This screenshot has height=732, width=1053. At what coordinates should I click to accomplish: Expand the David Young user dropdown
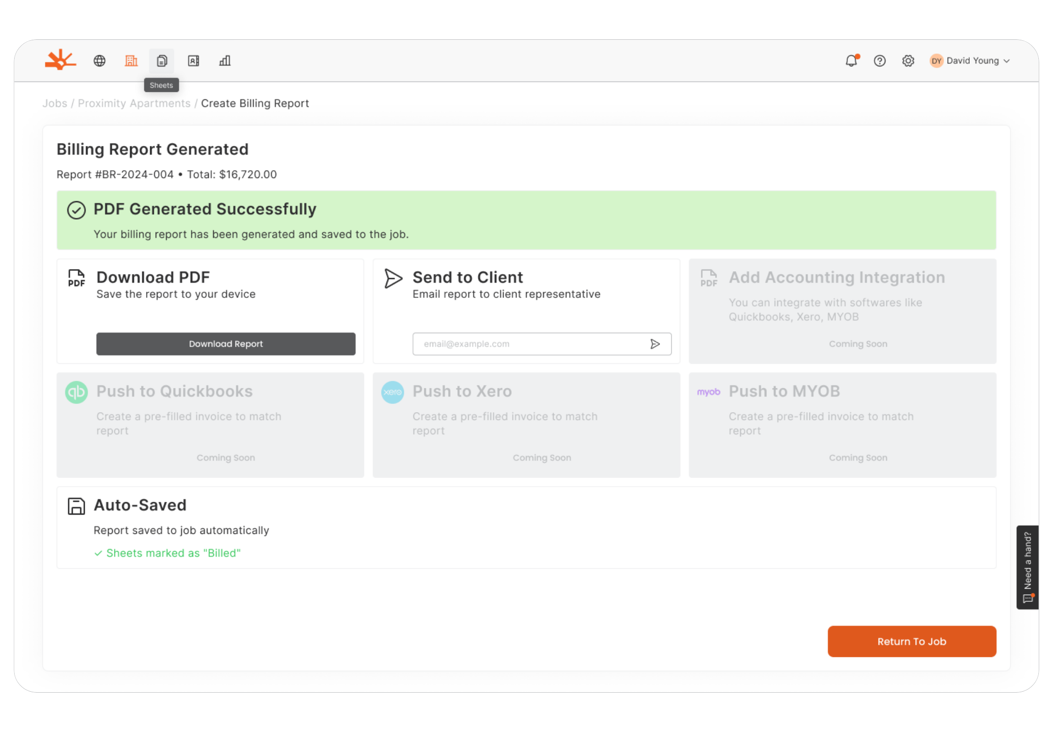pyautogui.click(x=977, y=60)
